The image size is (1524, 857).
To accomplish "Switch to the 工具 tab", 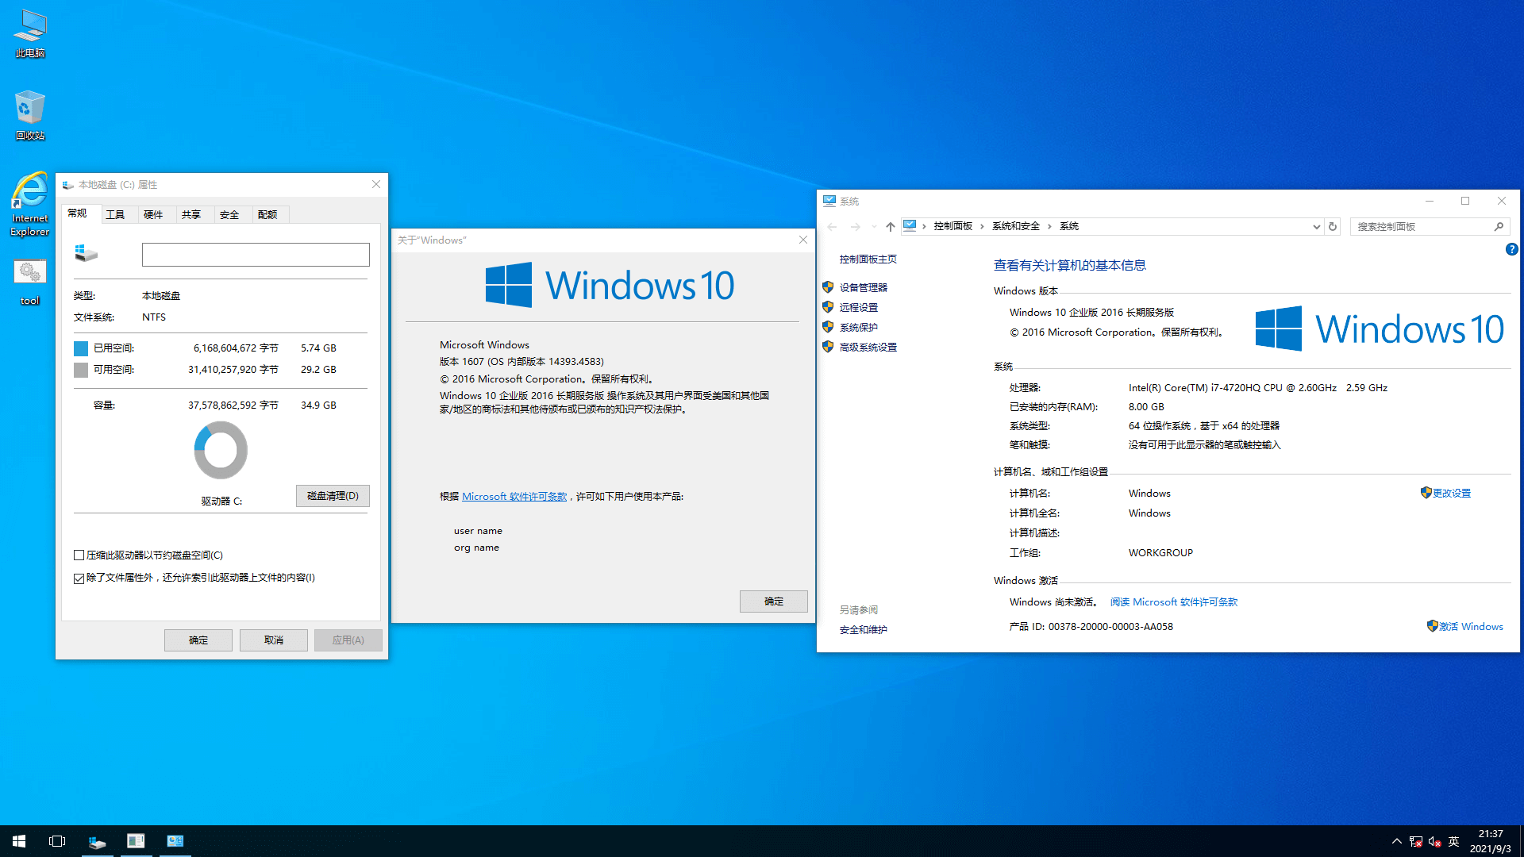I will pos(115,214).
